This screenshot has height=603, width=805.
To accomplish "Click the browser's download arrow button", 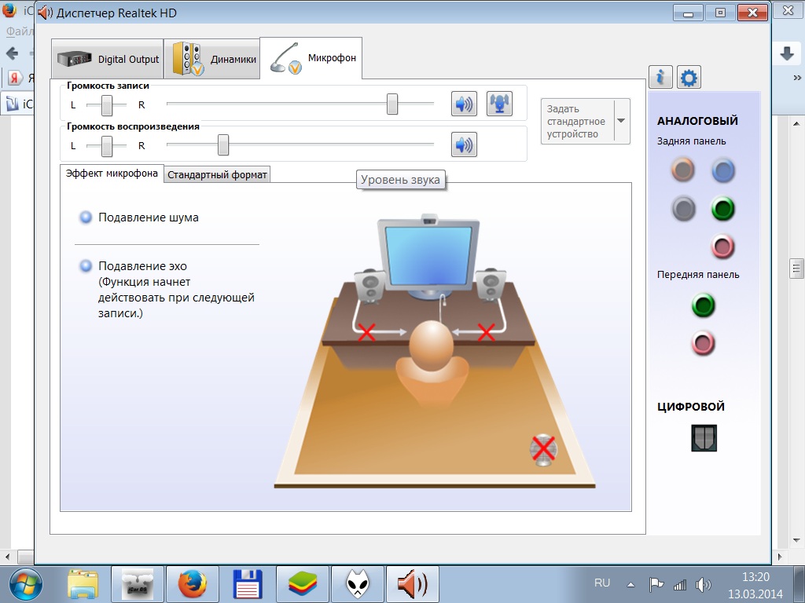I will (x=787, y=53).
